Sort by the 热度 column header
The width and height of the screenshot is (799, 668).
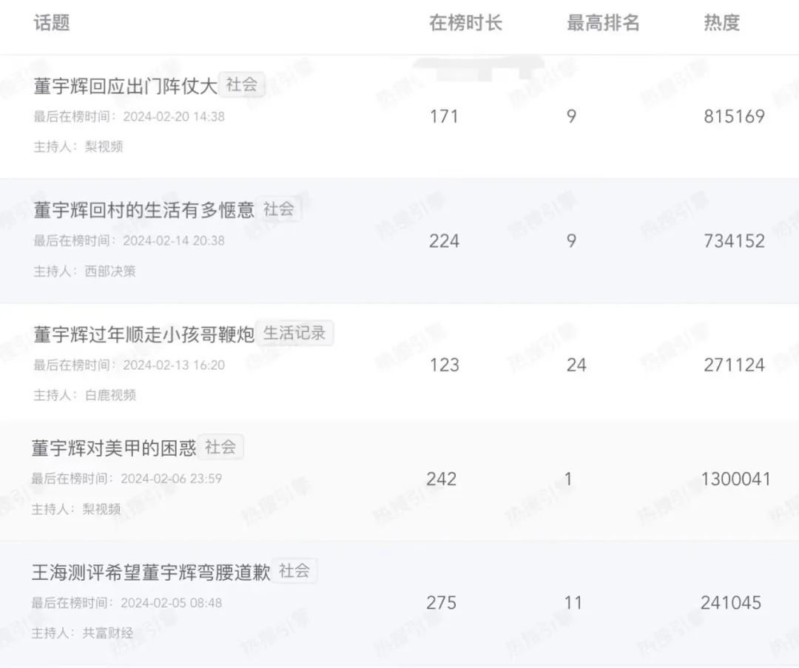(721, 23)
